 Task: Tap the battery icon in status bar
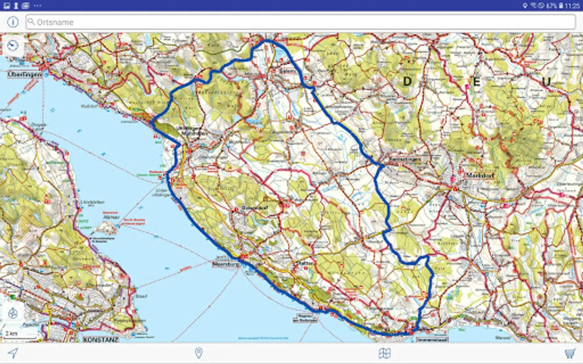[x=561, y=6]
